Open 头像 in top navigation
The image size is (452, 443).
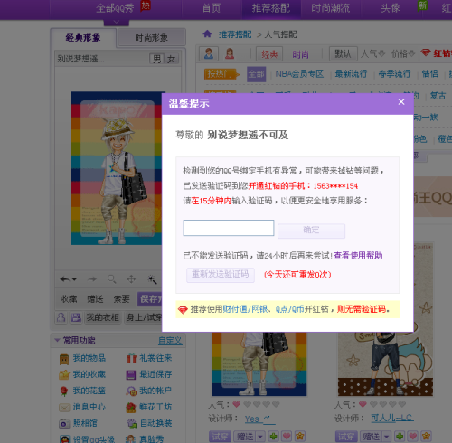click(x=391, y=8)
